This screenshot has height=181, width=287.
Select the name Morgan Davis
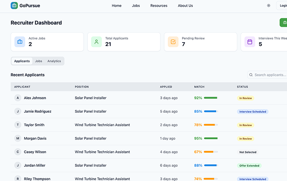pos(35,138)
